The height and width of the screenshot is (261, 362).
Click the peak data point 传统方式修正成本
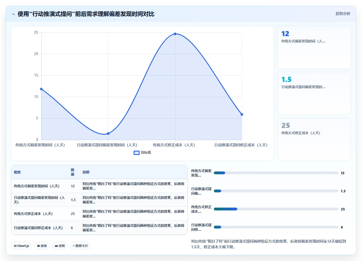175,34
